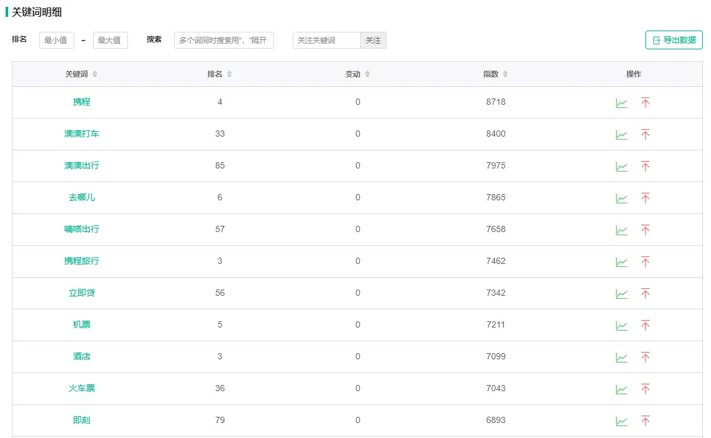The image size is (711, 438).
Task: Sort table by 变动 column
Action: tap(367, 74)
